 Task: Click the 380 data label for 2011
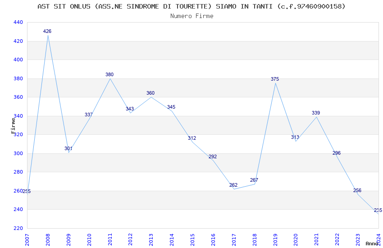point(109,74)
